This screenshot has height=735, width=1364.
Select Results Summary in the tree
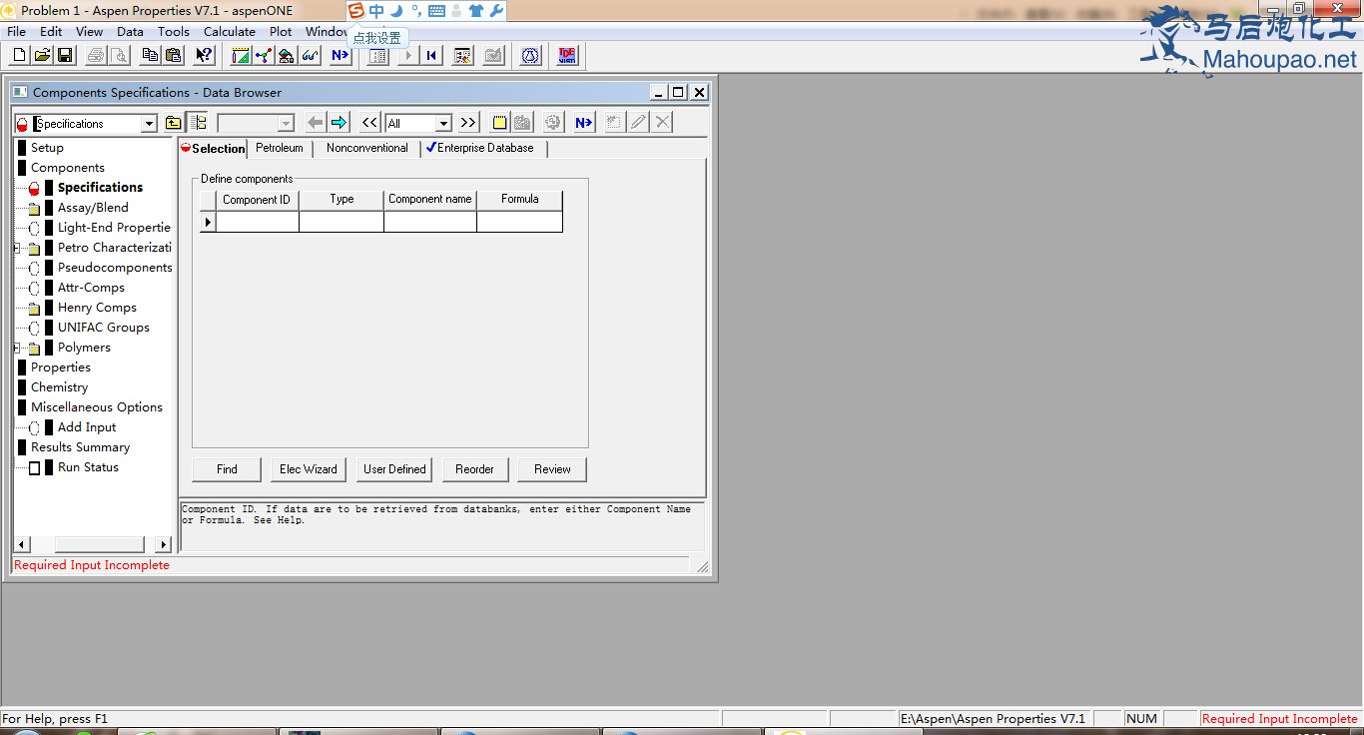tap(80, 447)
